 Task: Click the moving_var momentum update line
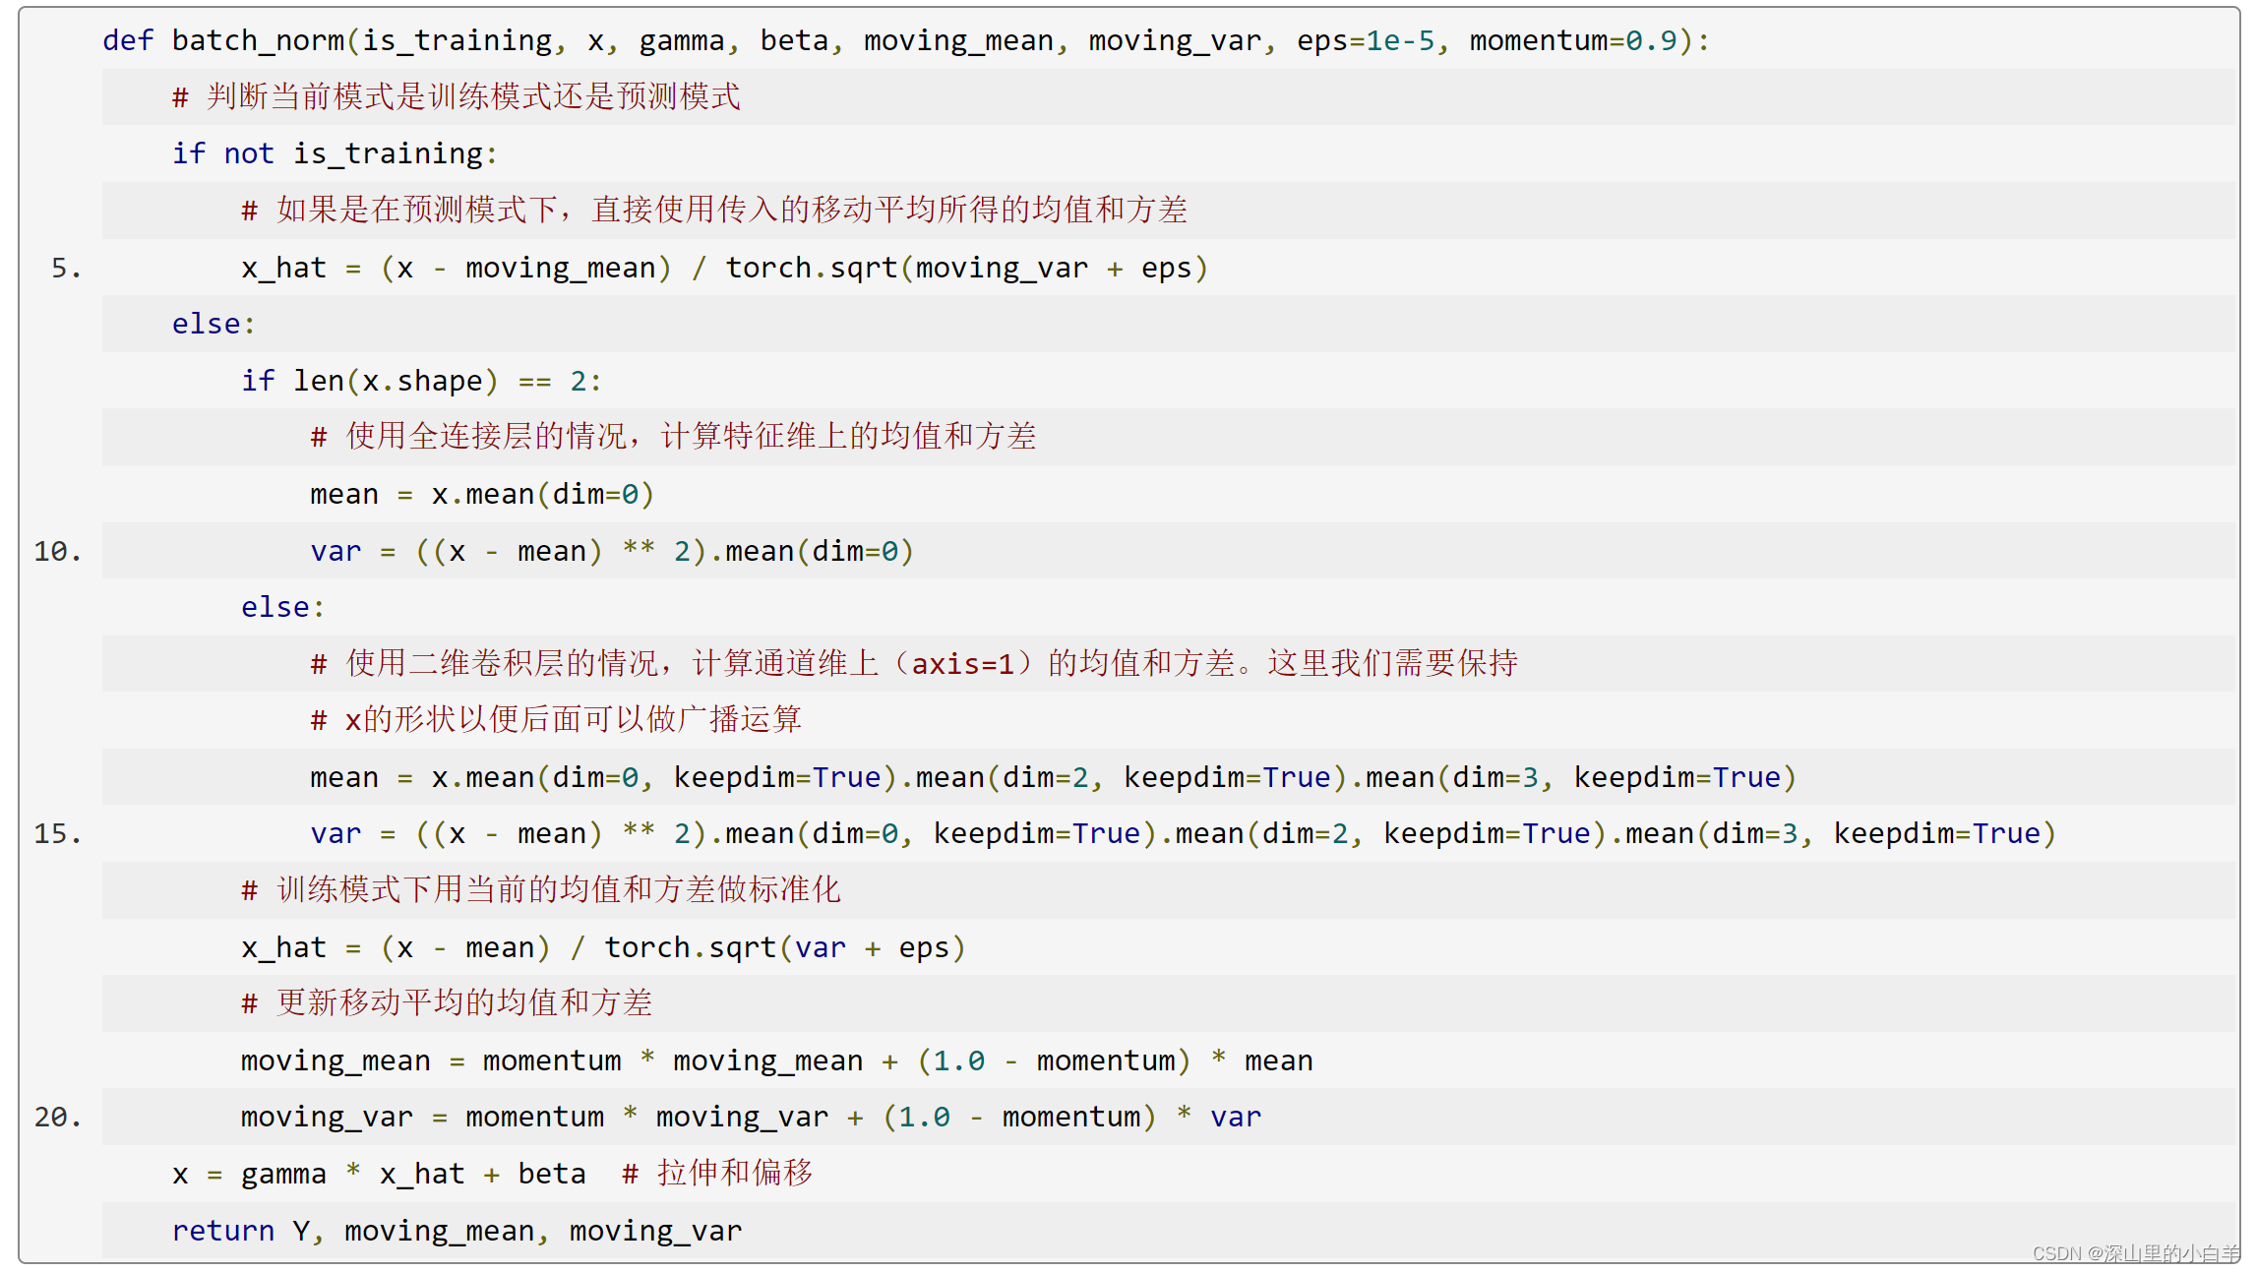[750, 1117]
